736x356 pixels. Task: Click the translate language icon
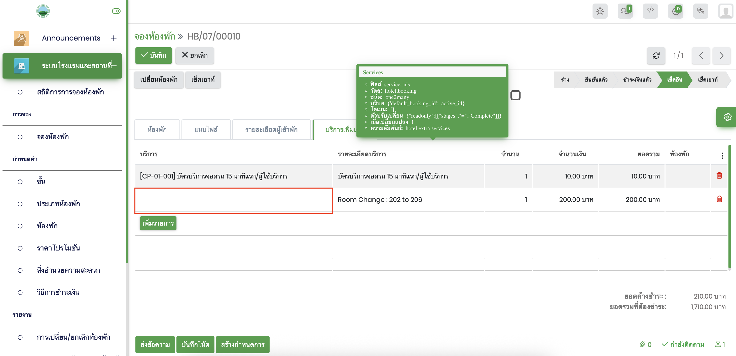(x=700, y=11)
